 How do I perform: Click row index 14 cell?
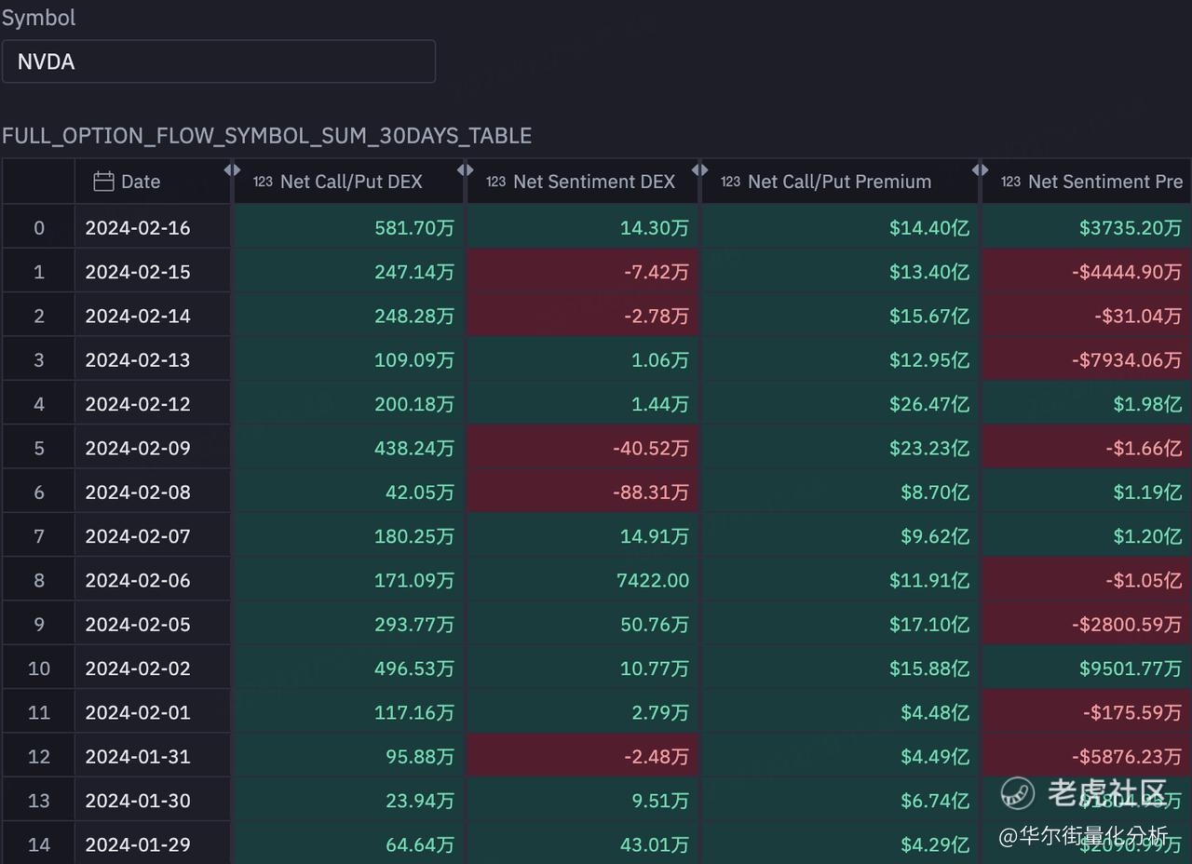click(x=38, y=844)
